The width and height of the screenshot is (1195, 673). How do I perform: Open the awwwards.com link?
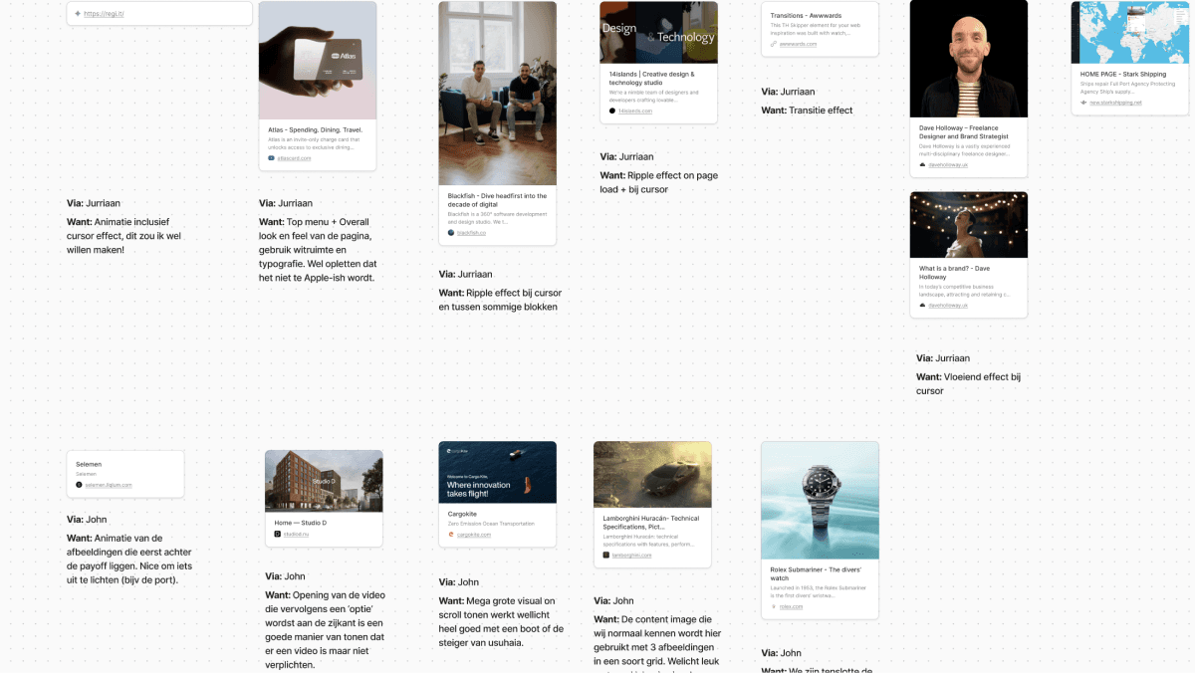click(798, 44)
